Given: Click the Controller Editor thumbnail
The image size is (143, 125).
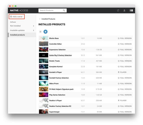Looking at the screenshot, I should [43, 44].
